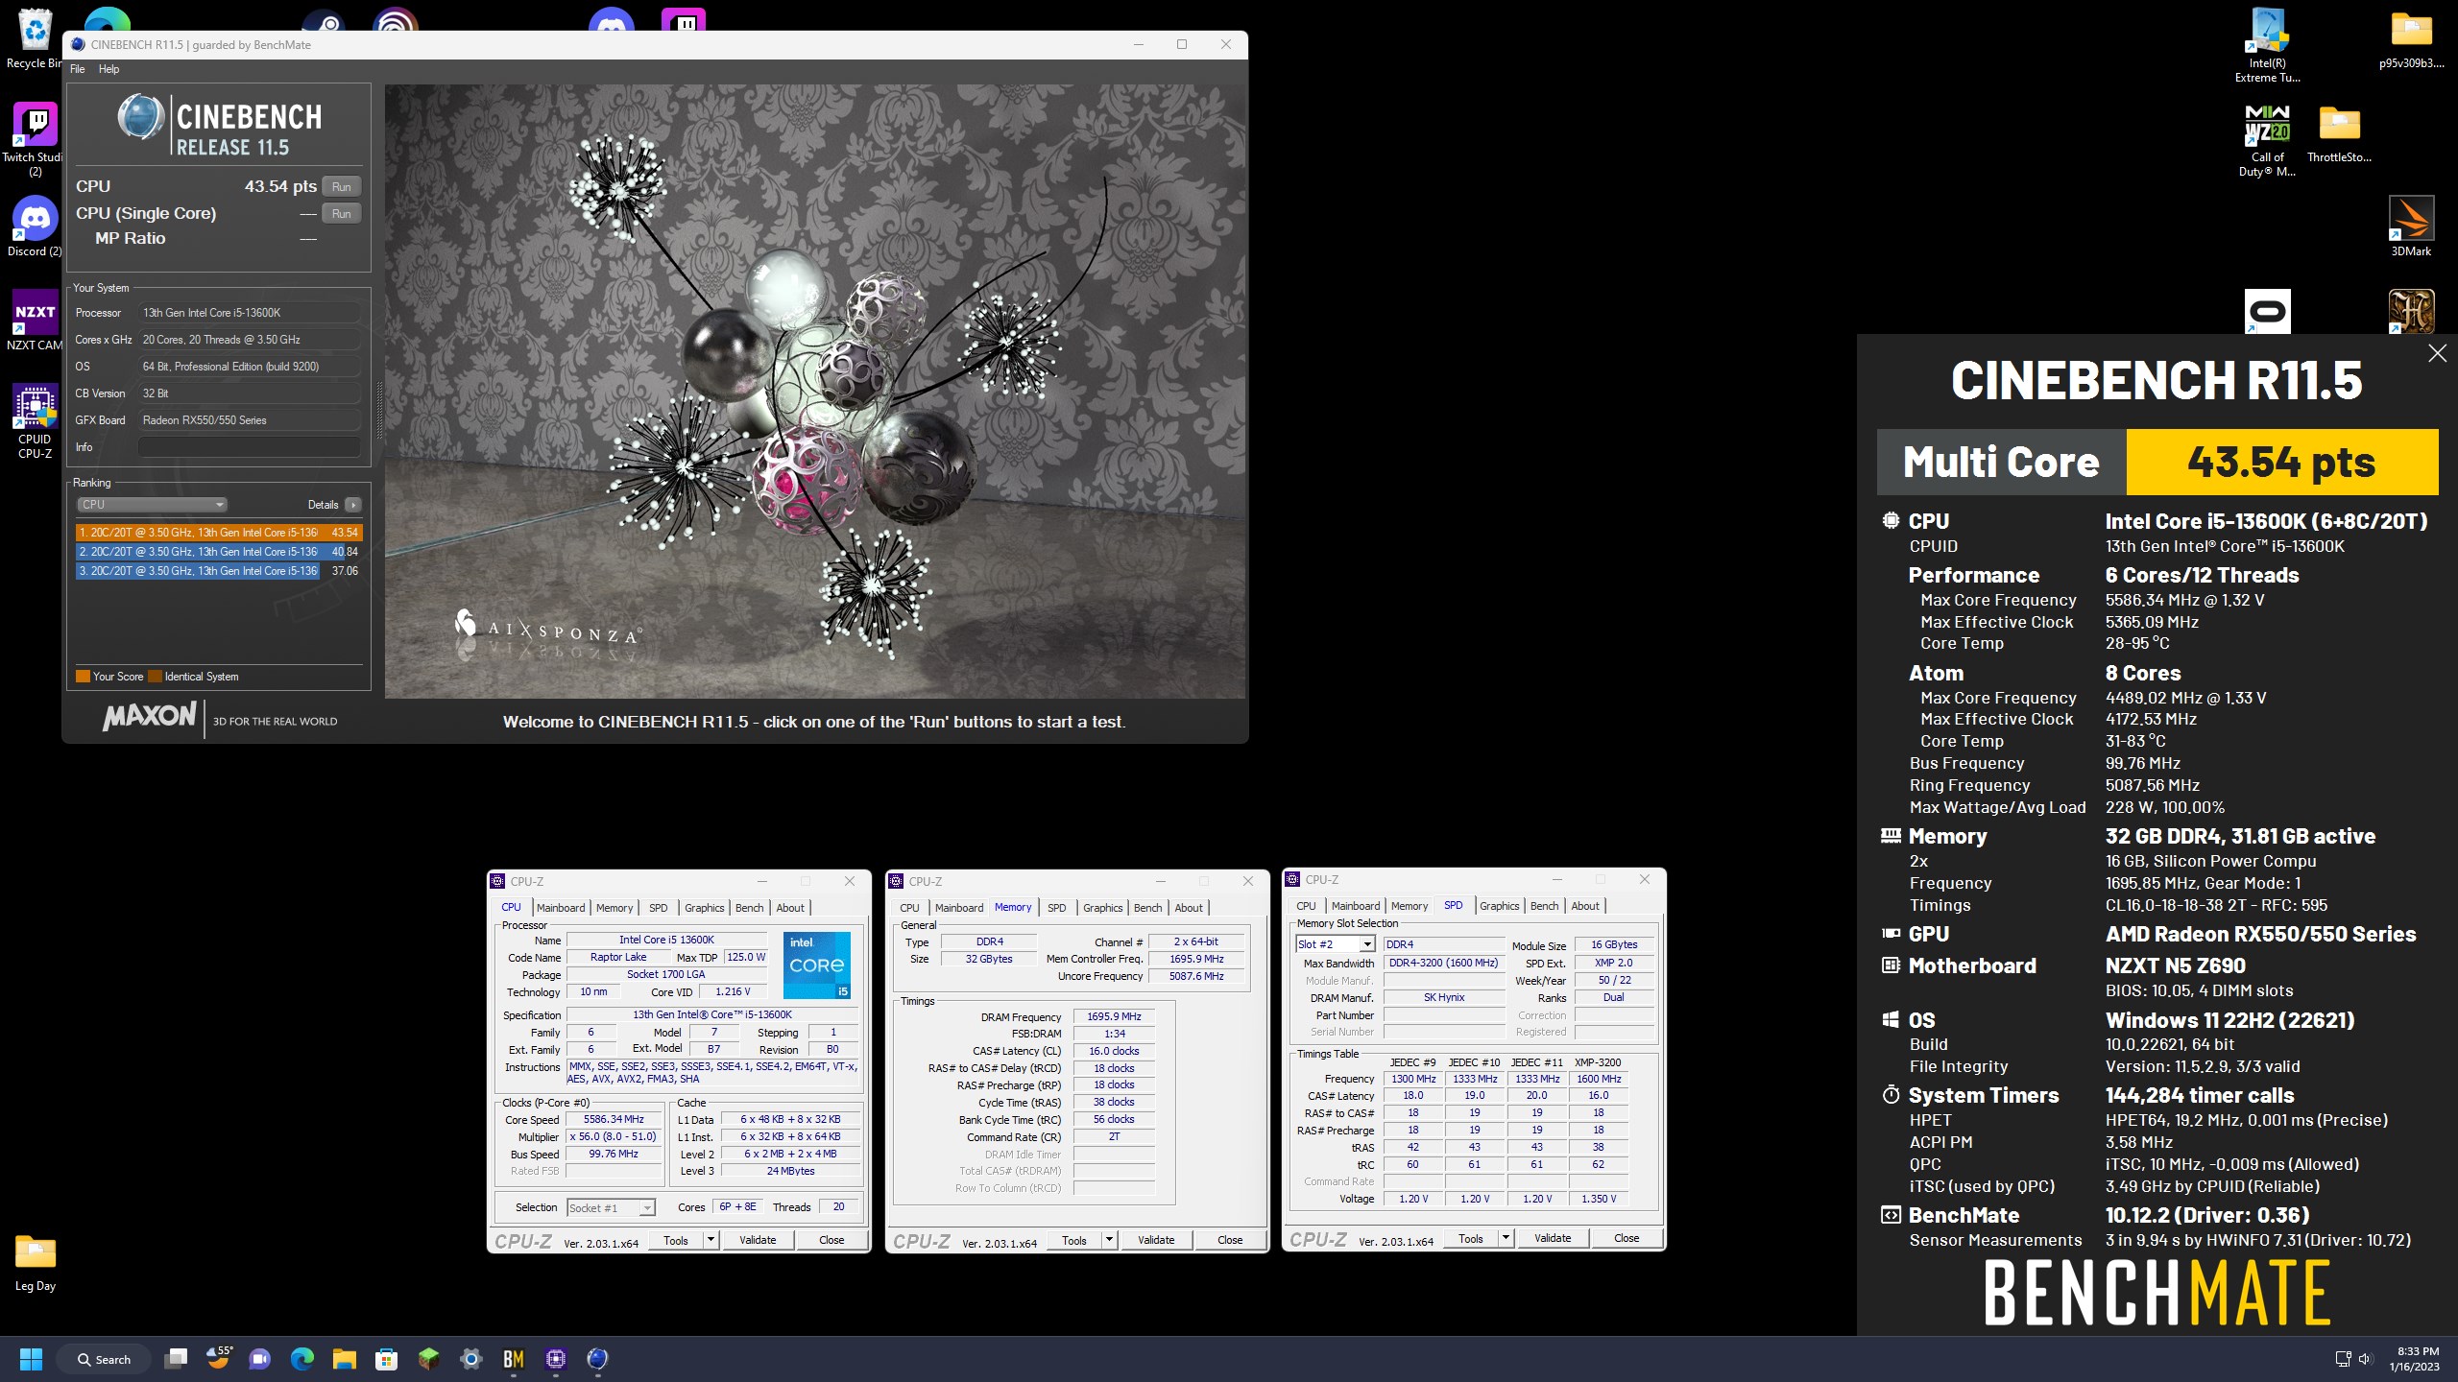Image resolution: width=2458 pixels, height=1382 pixels.
Task: Open File Explorer from the taskbar
Action: pos(345,1359)
